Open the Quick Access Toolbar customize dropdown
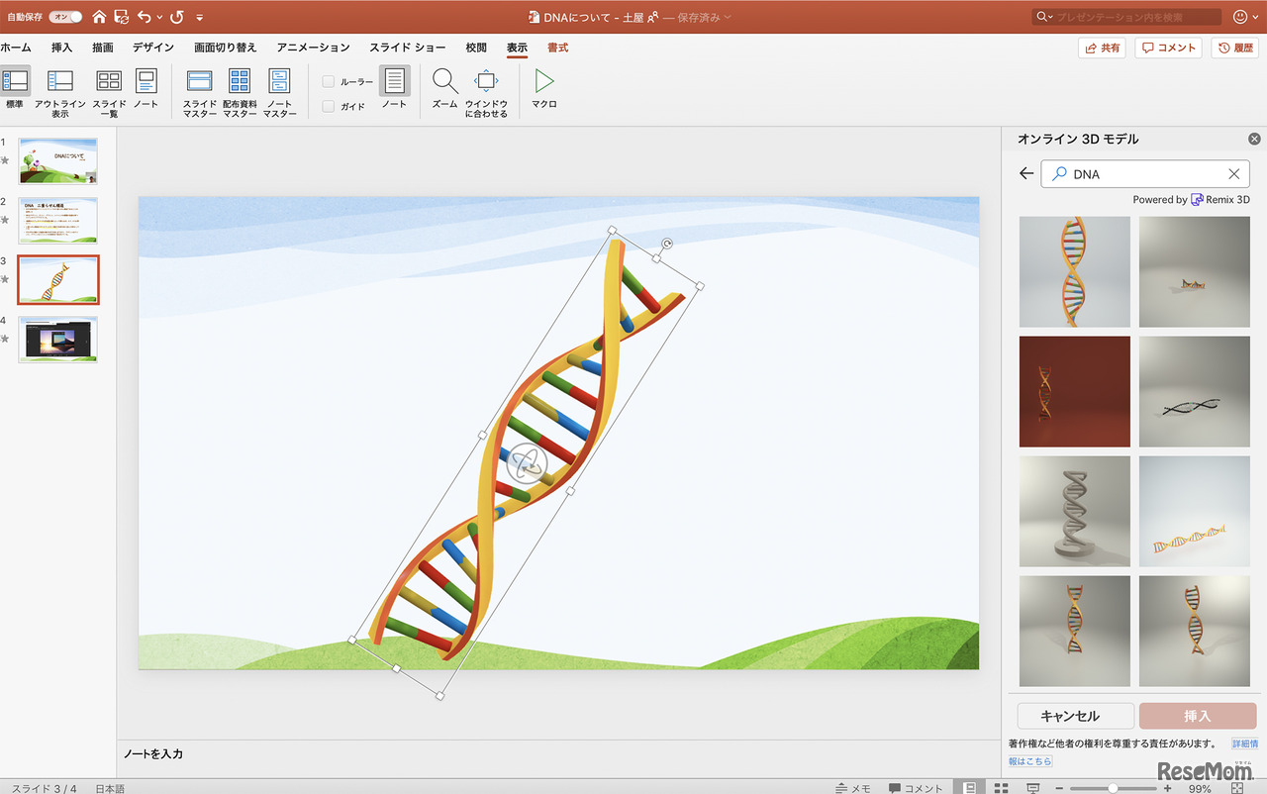 200,18
